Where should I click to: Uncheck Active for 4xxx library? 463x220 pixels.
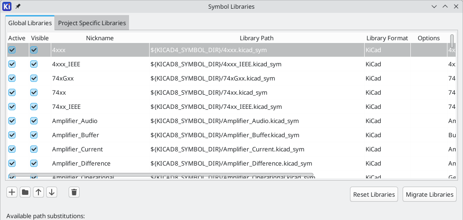pos(12,50)
